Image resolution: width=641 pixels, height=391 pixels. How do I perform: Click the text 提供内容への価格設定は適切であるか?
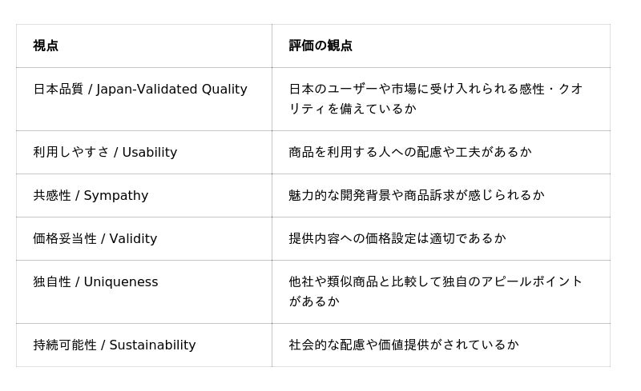tap(397, 239)
